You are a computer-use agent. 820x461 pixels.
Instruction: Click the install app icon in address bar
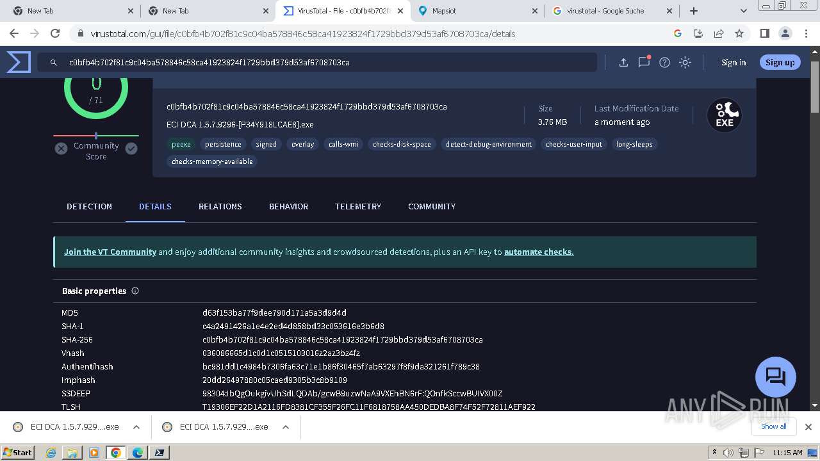(698, 33)
